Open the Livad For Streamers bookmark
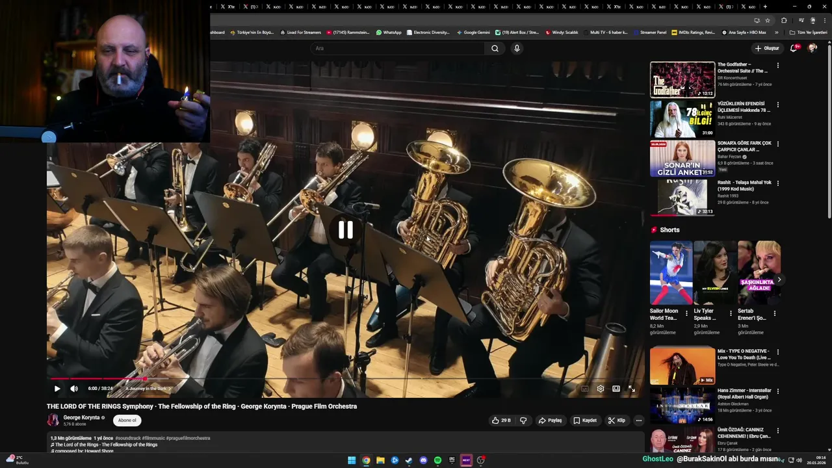This screenshot has width=832, height=468. point(300,32)
